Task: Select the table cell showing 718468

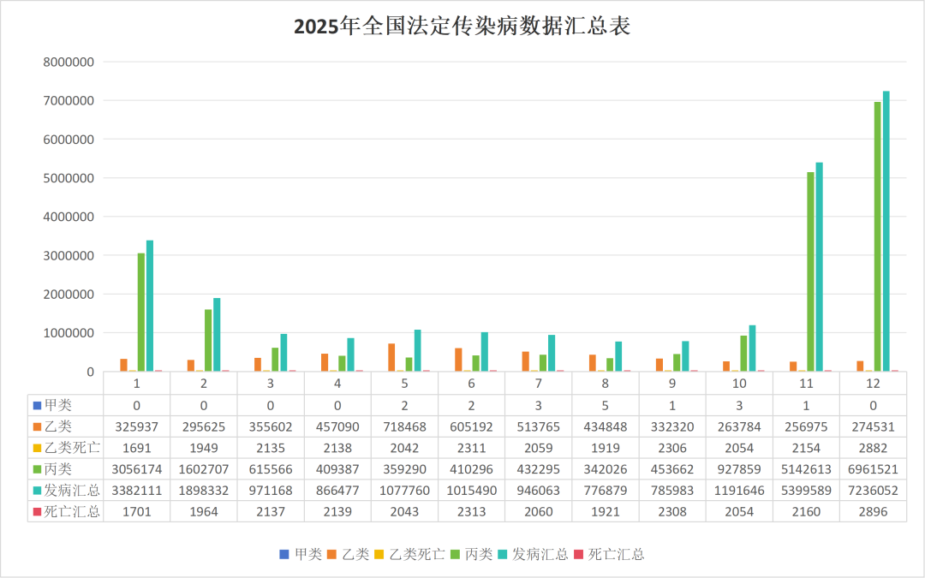Action: tap(404, 426)
